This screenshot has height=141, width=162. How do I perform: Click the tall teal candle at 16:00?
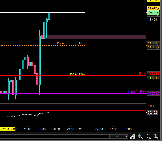tap(39, 60)
